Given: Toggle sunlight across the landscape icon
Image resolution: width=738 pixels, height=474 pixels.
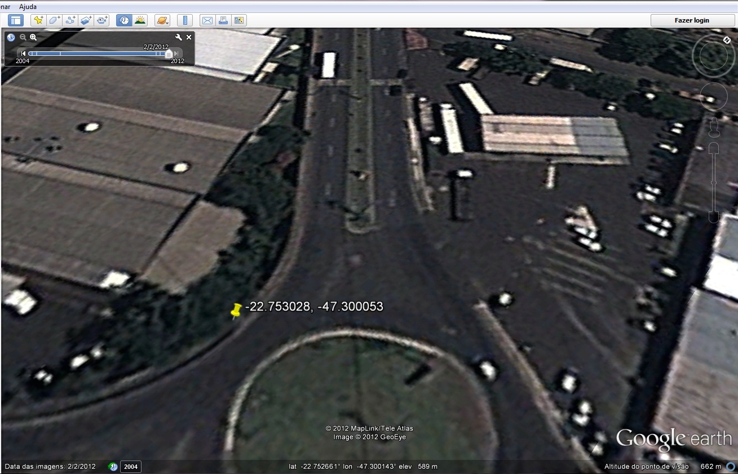Looking at the screenshot, I should [140, 20].
